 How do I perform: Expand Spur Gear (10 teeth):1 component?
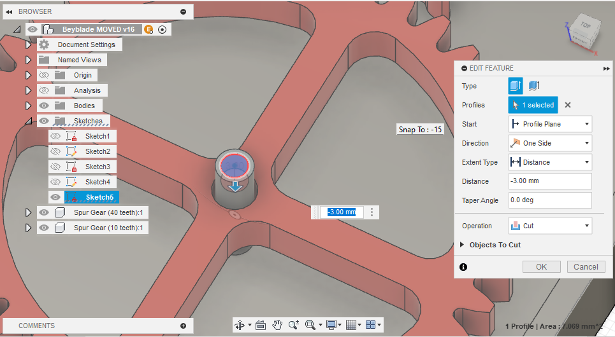(28, 228)
